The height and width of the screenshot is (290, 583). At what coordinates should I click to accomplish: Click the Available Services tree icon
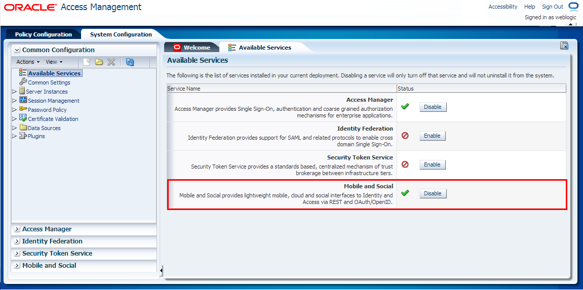(23, 73)
